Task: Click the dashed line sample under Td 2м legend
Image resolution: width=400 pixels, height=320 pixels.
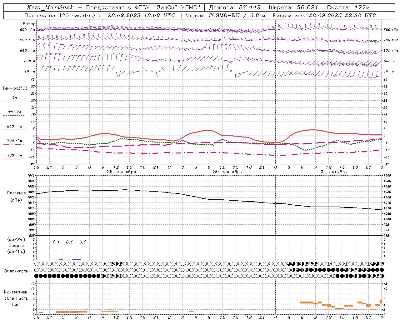Action: pyautogui.click(x=14, y=116)
